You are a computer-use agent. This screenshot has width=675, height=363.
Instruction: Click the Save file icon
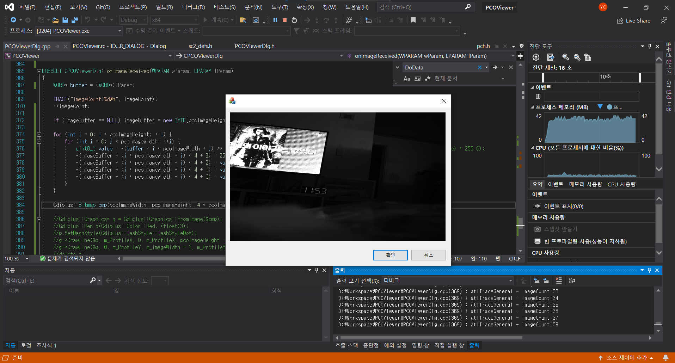click(x=65, y=20)
